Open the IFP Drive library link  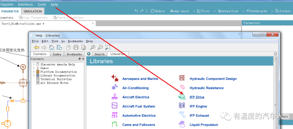coord(197,97)
